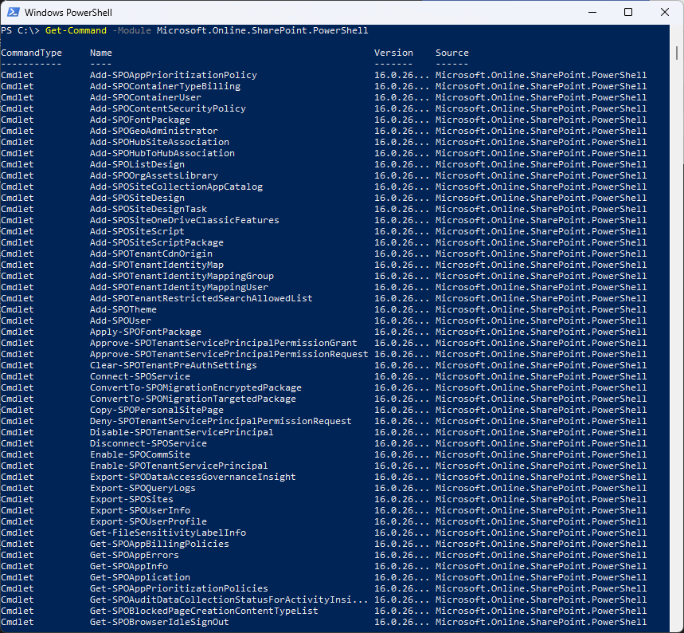Click Add-SPOSiteOneDriveClassicFeatures cmdlet name
The height and width of the screenshot is (633, 684).
point(185,220)
